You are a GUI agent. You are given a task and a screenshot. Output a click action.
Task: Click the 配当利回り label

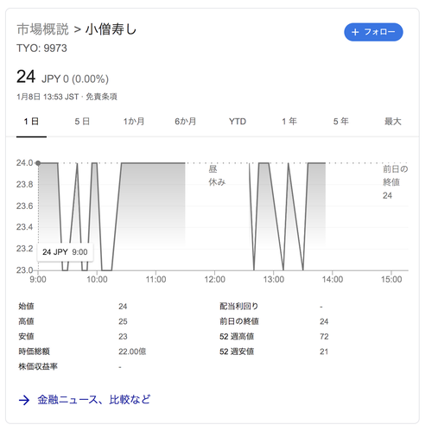[239, 307]
